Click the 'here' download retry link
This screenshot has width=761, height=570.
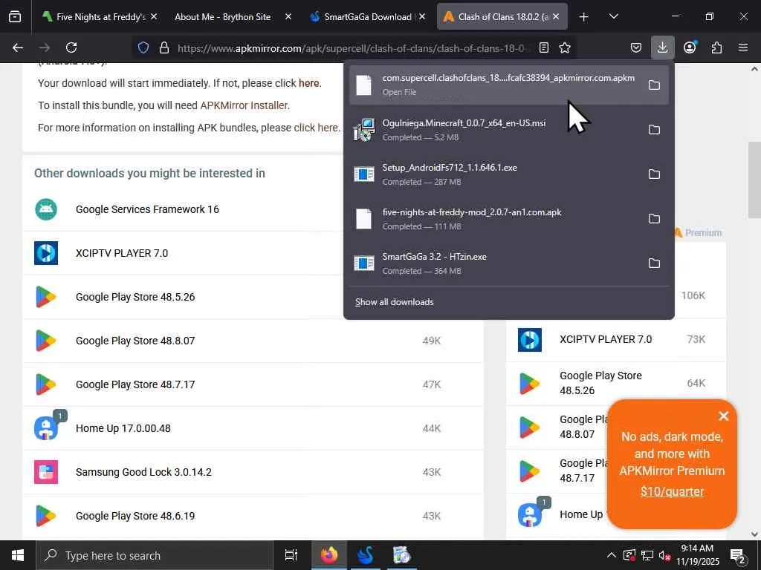pos(308,83)
